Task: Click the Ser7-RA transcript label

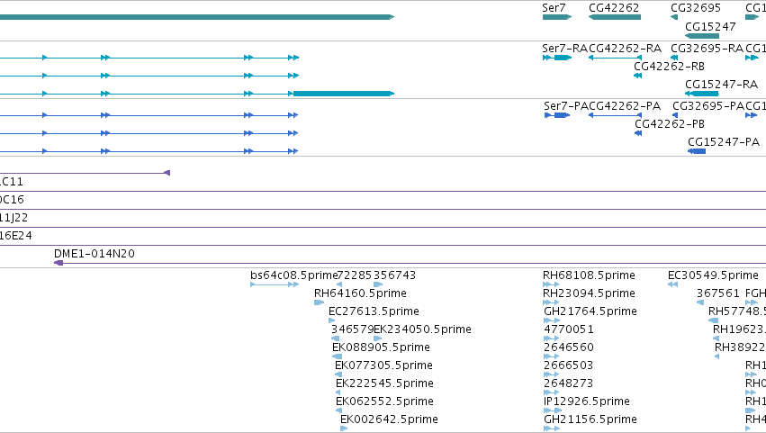Action: [x=564, y=49]
